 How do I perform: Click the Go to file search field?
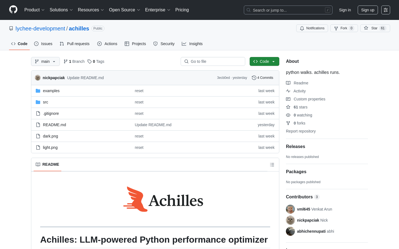[x=213, y=61]
